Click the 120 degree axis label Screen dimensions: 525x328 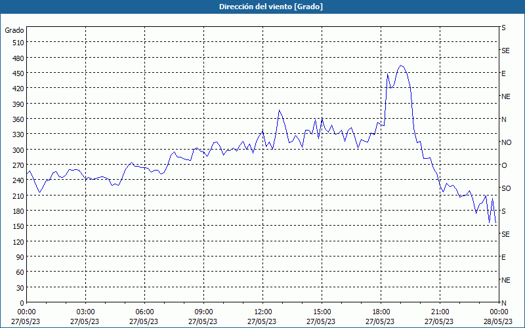click(18, 241)
